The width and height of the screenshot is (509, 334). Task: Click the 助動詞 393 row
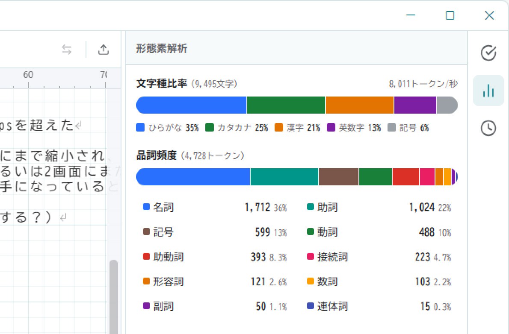coord(215,257)
